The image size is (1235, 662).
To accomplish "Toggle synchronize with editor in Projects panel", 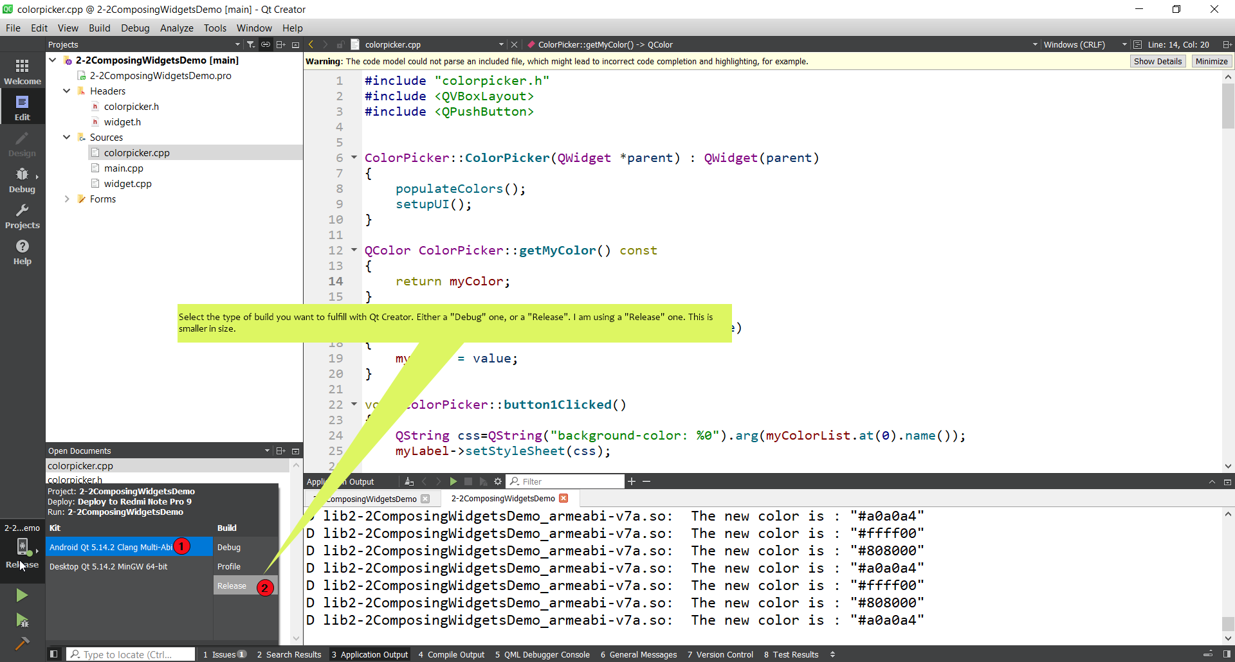I will tap(266, 44).
